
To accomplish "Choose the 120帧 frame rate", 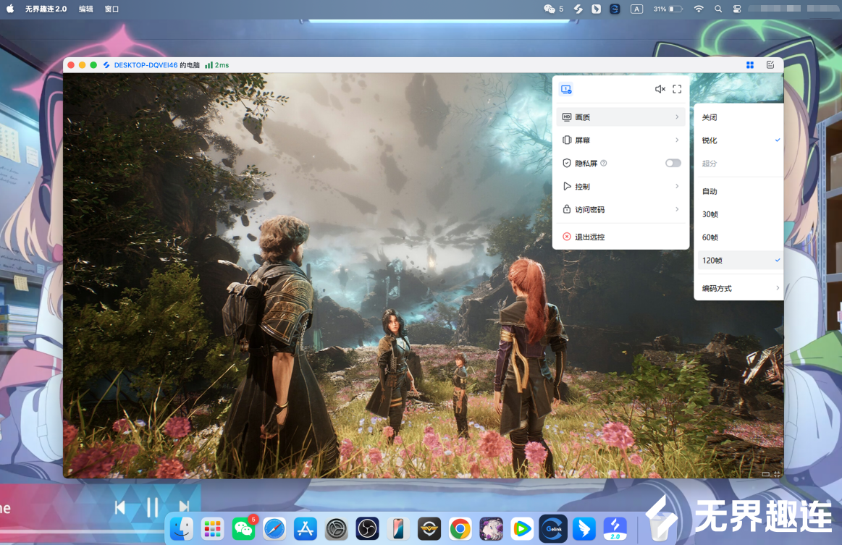I will (x=738, y=261).
